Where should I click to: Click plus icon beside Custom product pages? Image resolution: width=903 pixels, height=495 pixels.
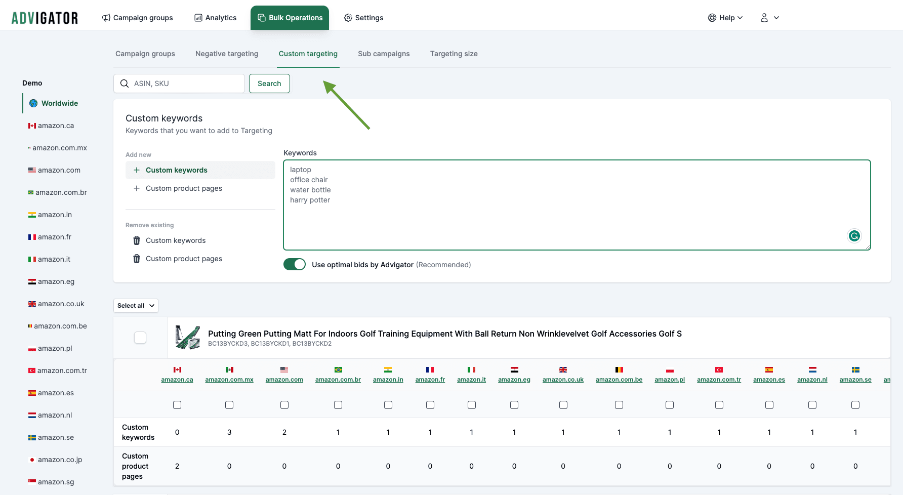(x=137, y=188)
